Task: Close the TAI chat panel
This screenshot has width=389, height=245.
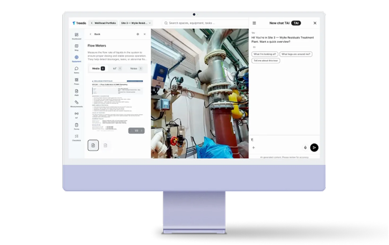Action: pos(315,23)
